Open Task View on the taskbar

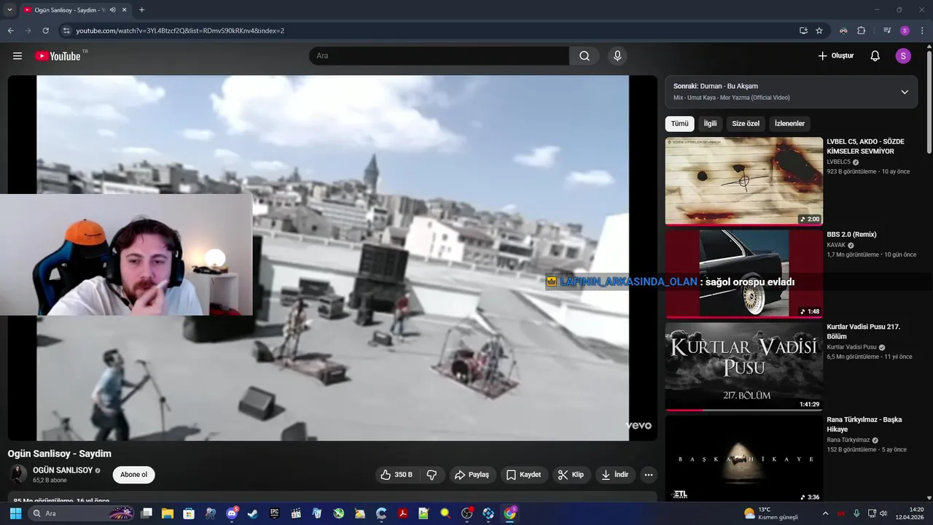(146, 513)
